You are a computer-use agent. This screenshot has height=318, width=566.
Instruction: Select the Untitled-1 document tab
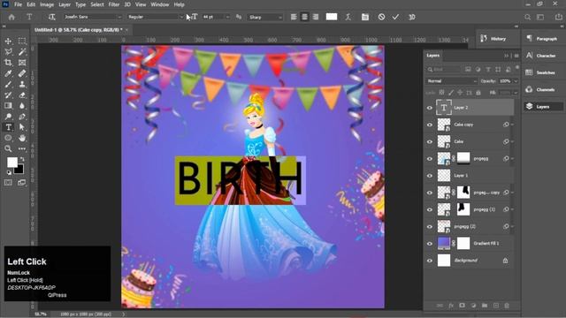pos(79,30)
